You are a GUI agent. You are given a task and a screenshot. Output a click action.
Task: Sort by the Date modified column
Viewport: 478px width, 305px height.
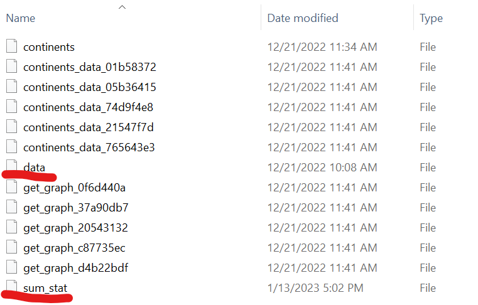pos(303,19)
